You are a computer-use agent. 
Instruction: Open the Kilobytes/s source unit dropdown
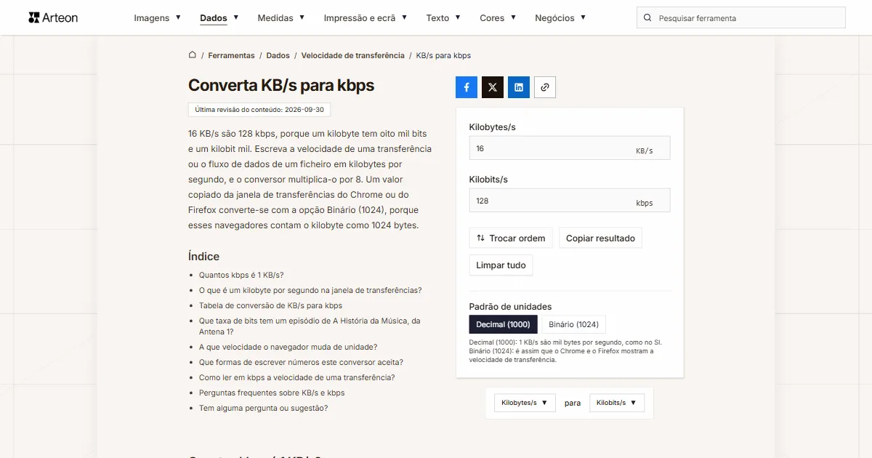(525, 403)
